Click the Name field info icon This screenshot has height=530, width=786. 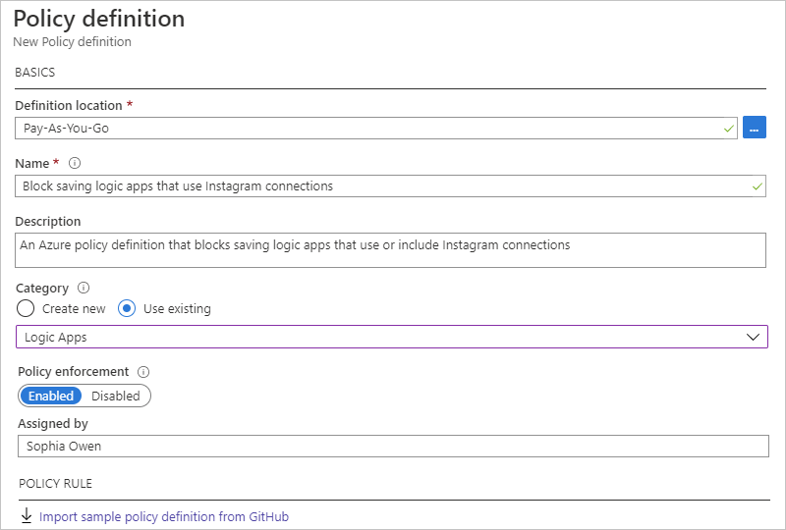coord(75,163)
